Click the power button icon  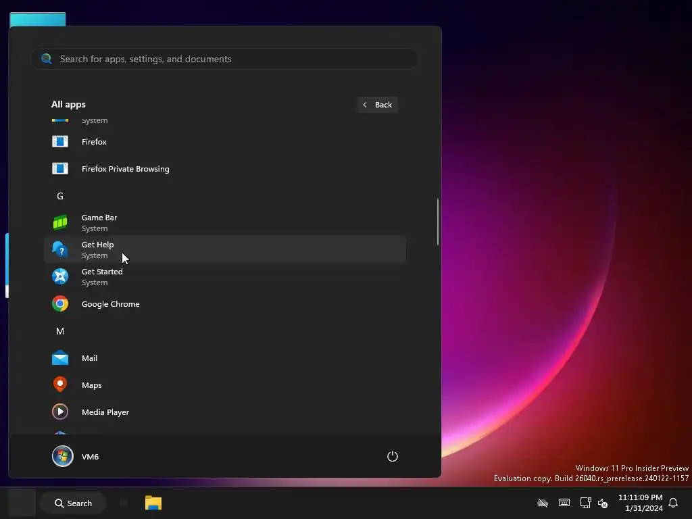393,456
